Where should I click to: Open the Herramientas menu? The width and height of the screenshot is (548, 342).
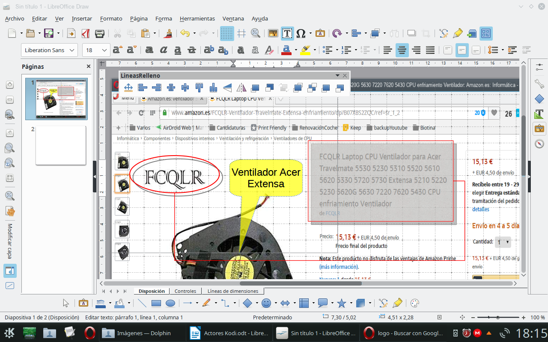click(197, 18)
